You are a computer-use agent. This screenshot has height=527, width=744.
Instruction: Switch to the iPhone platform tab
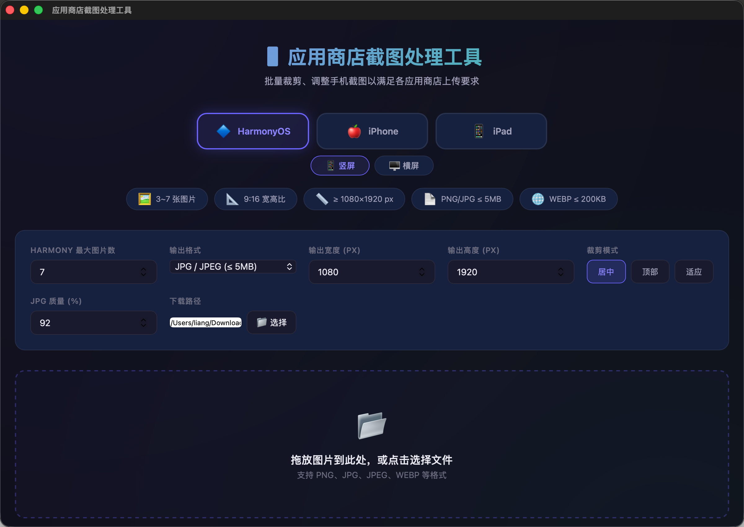[x=372, y=131]
